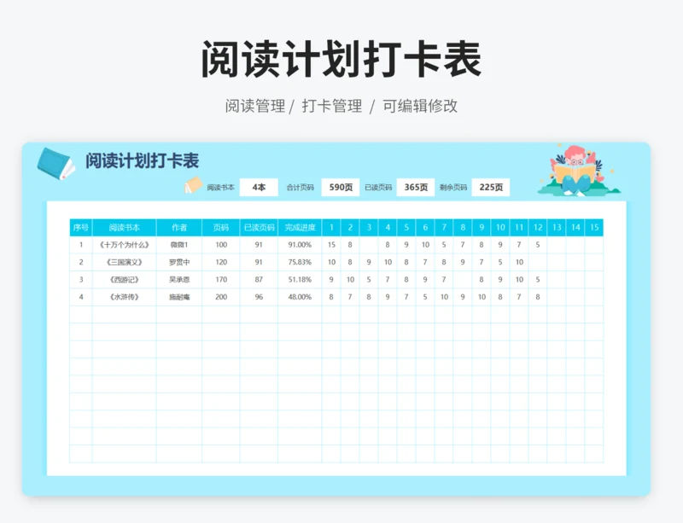The image size is (683, 523).
Task: Click the 225页 remaining pages box
Action: [x=491, y=188]
